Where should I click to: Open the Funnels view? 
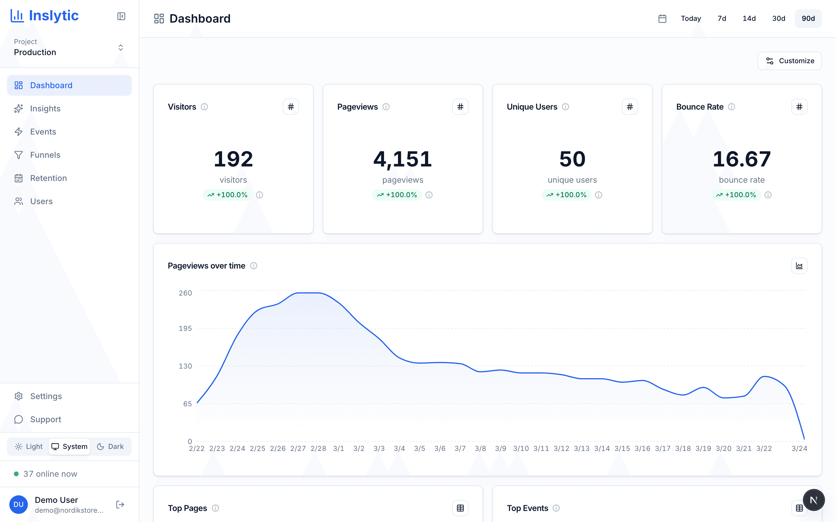(x=45, y=155)
